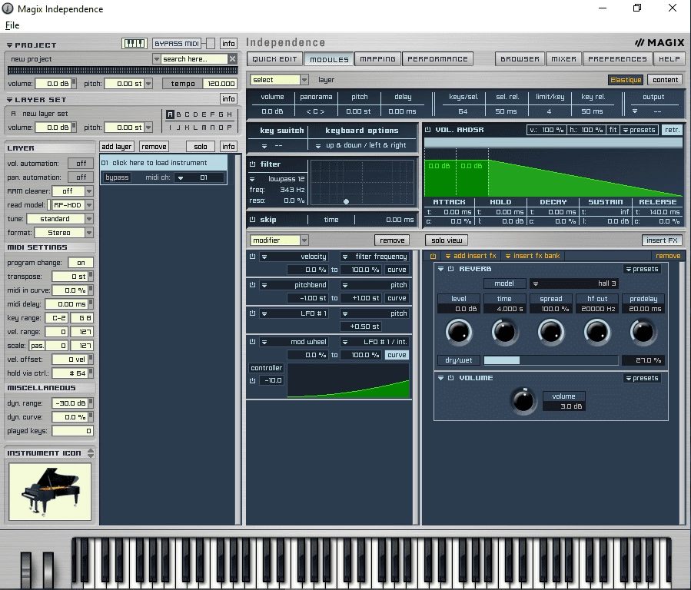This screenshot has height=590, width=691.
Task: Toggle the Elastique button
Action: coord(626,80)
